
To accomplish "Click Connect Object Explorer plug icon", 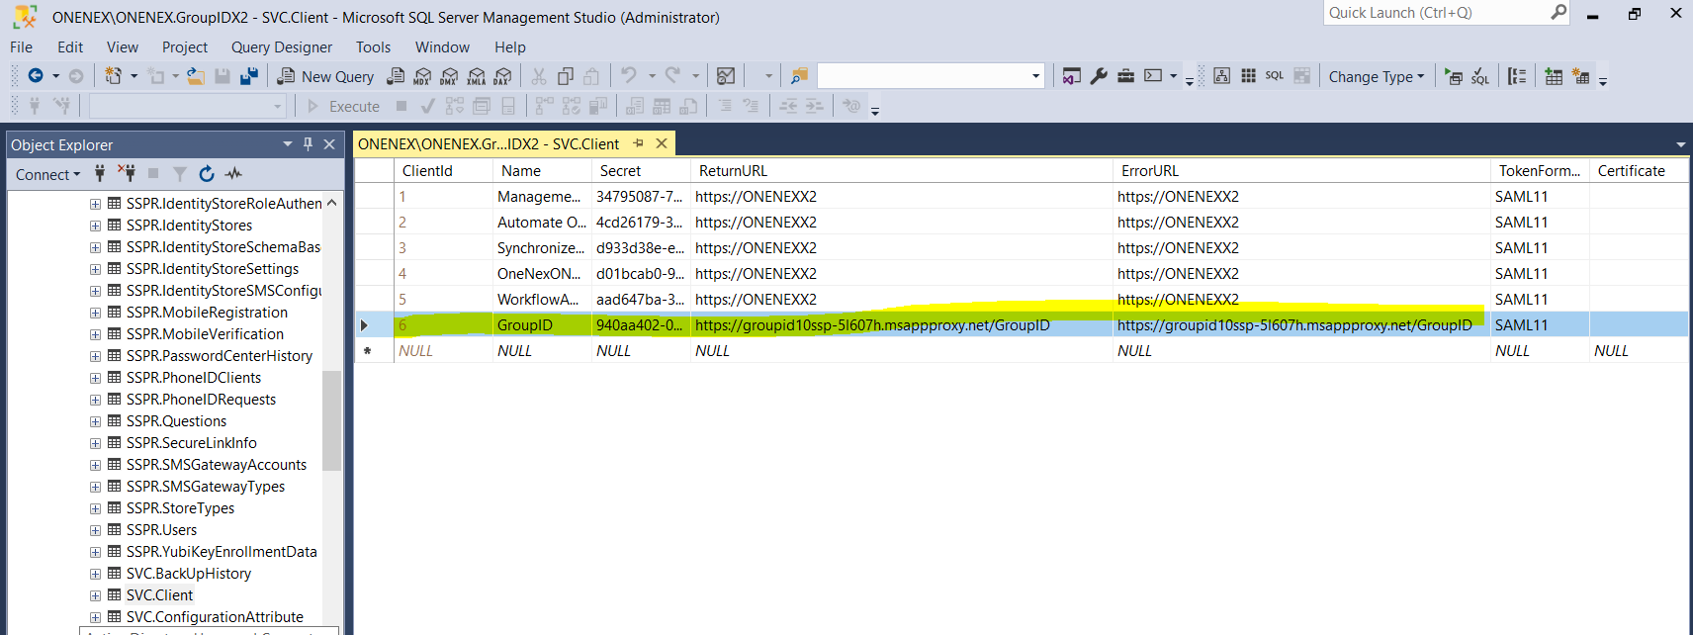I will 100,173.
